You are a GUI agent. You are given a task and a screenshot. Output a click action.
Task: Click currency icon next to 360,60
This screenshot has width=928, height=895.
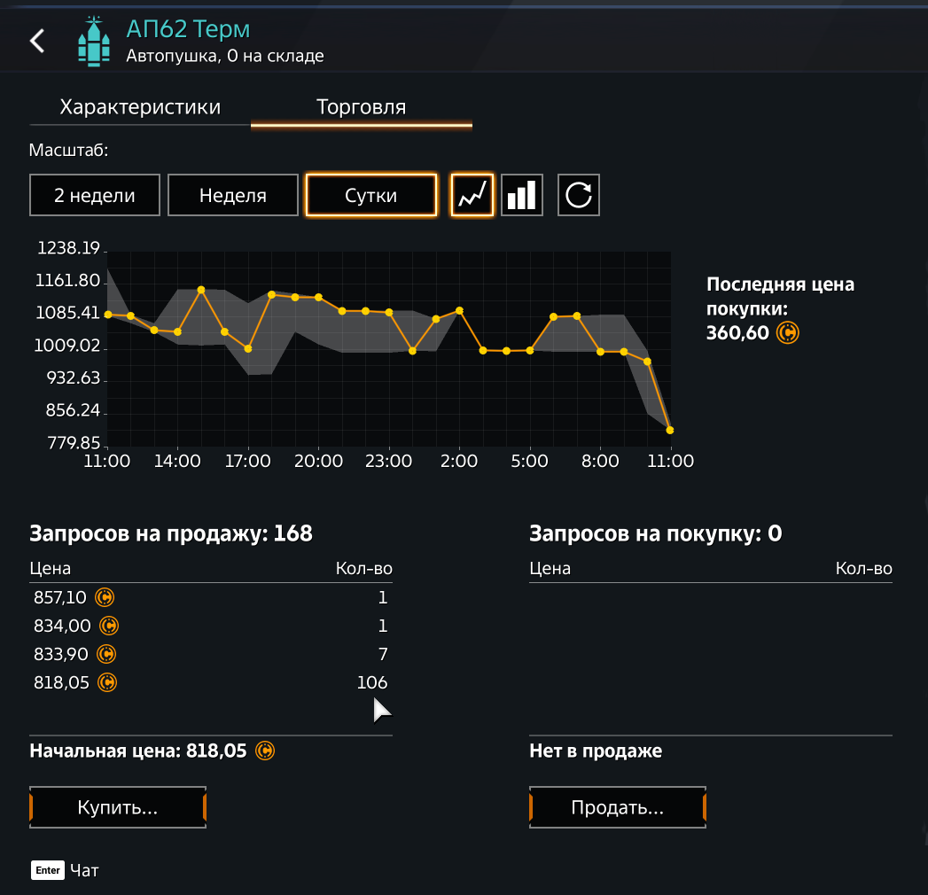pos(788,332)
